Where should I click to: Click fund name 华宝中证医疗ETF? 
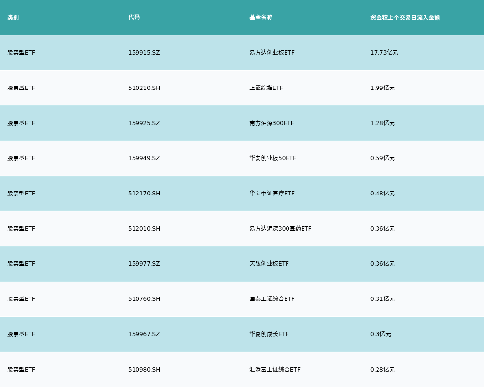pyautogui.click(x=272, y=193)
